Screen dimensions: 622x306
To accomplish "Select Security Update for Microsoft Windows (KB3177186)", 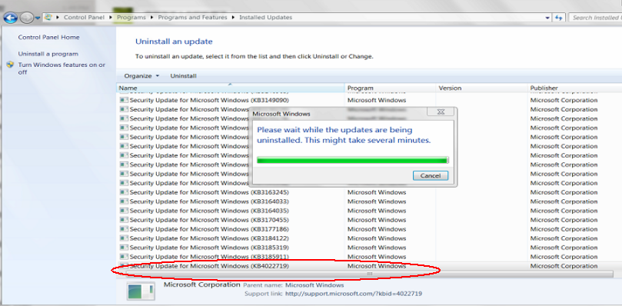I will tap(209, 229).
